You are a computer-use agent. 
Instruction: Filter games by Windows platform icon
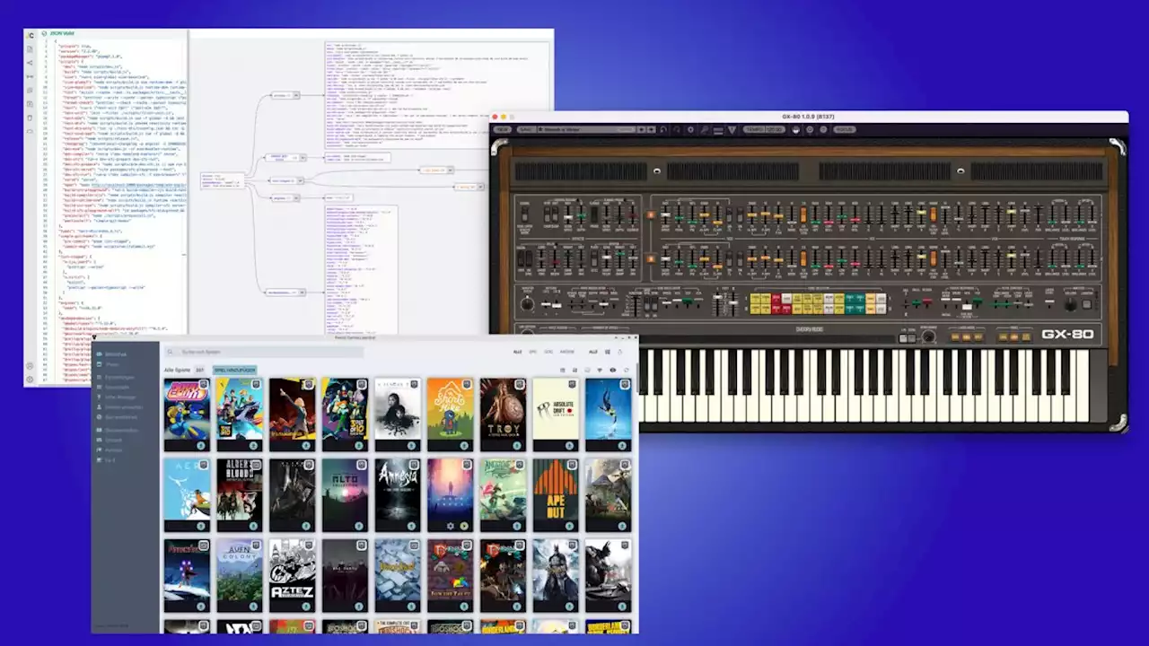click(x=608, y=352)
